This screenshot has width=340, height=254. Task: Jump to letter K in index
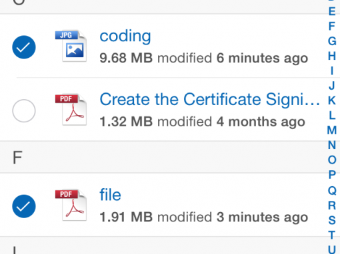pyautogui.click(x=332, y=100)
